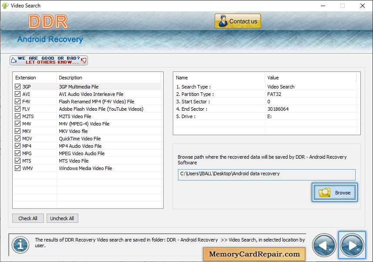
Task: Disable the FLV extension checkbox
Action: pos(17,109)
